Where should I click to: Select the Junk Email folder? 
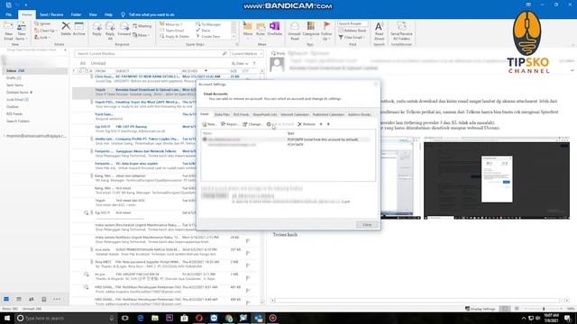[17, 100]
